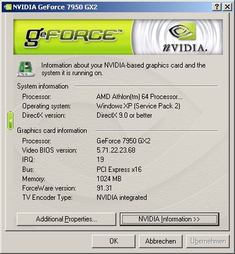Cancel with the Abbrechen button

point(161,241)
